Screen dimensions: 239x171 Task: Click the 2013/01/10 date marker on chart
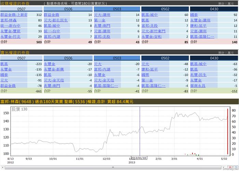tap(140, 158)
